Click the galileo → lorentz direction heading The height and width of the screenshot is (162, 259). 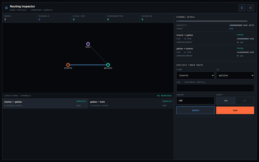pos(185,48)
